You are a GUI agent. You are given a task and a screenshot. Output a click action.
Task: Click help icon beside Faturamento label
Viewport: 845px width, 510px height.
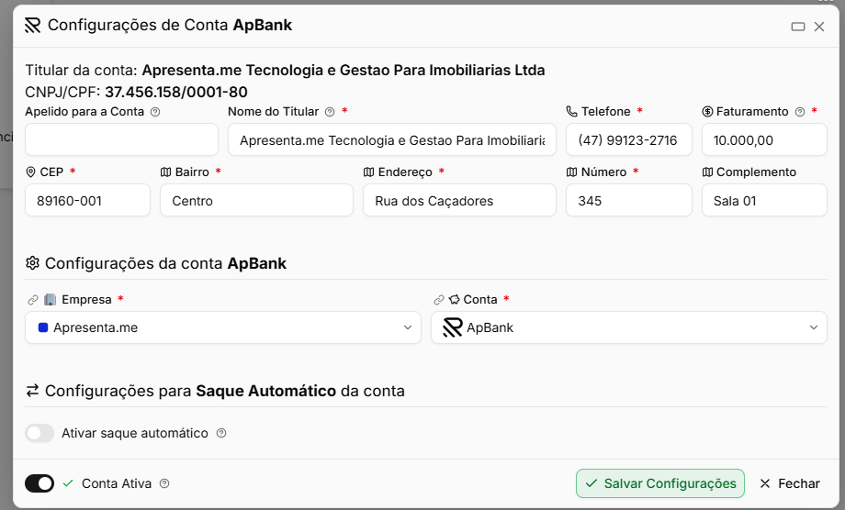coord(800,112)
